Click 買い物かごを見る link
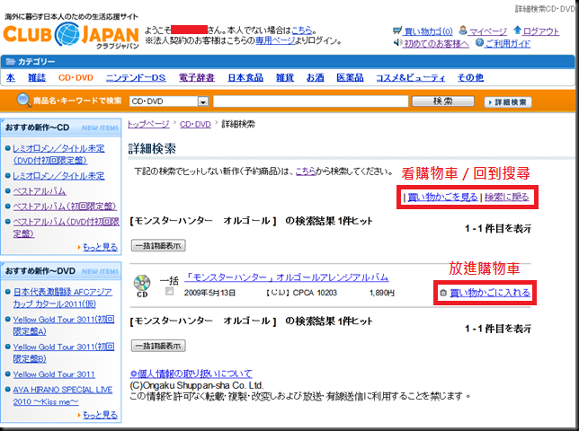The image size is (579, 431). click(442, 198)
